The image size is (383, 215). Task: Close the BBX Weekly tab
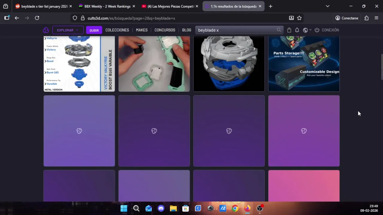[134, 6]
